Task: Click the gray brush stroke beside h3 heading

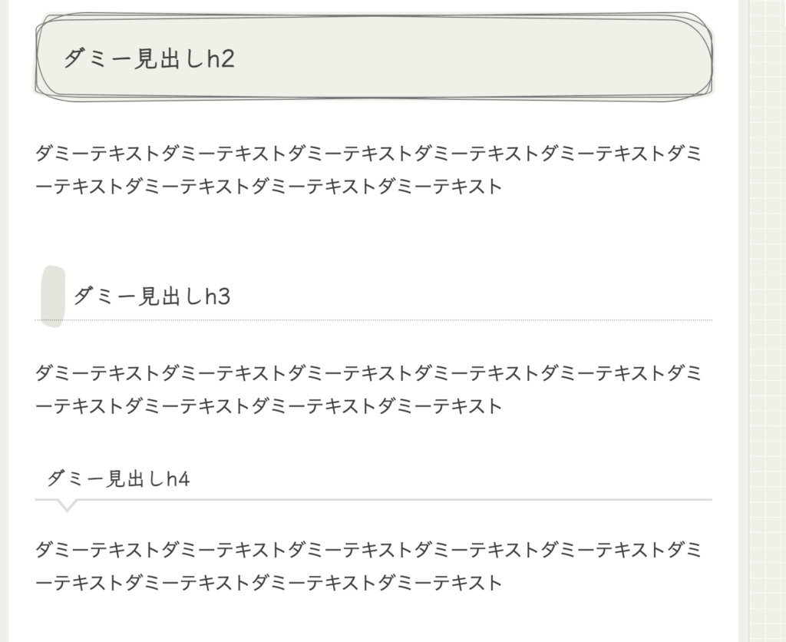Action: point(53,296)
